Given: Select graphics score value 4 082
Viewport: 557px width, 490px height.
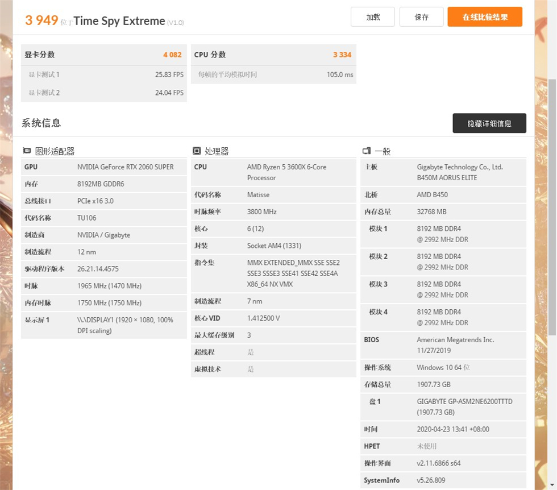Looking at the screenshot, I should [x=172, y=55].
